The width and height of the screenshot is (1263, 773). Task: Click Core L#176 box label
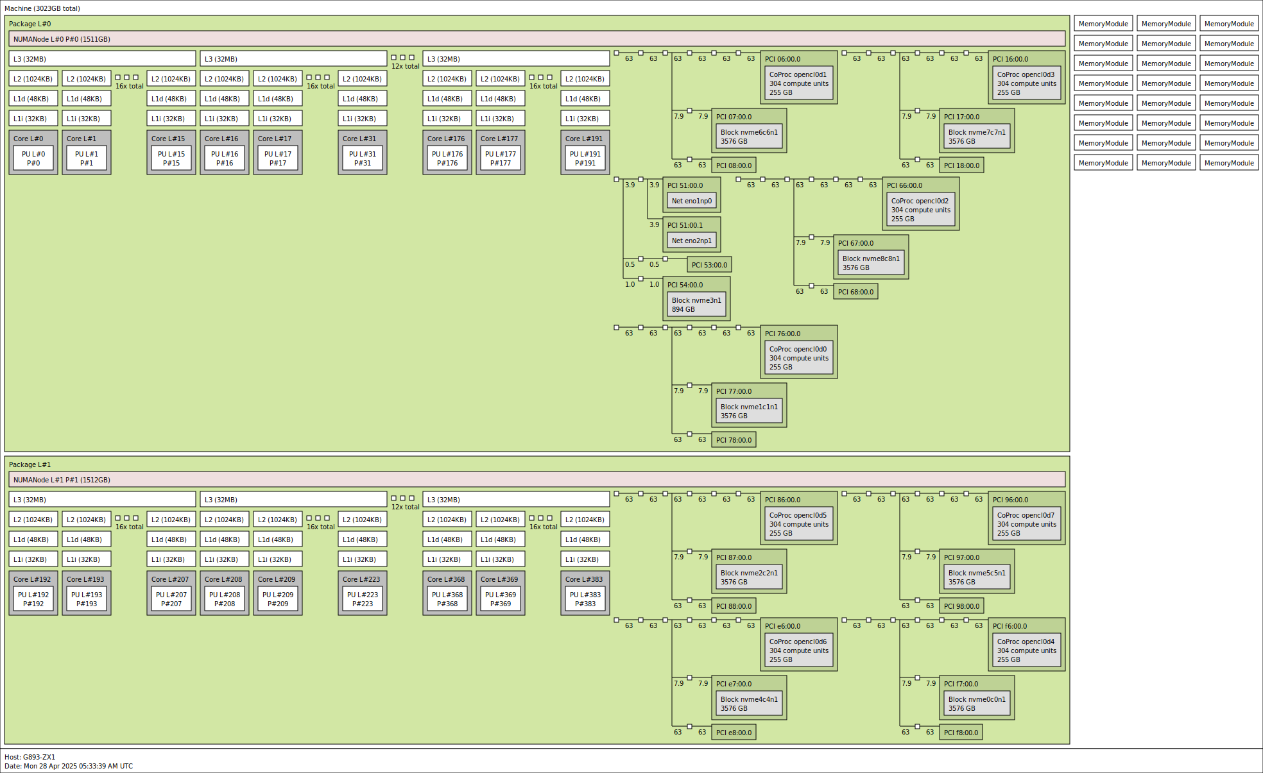coord(446,139)
